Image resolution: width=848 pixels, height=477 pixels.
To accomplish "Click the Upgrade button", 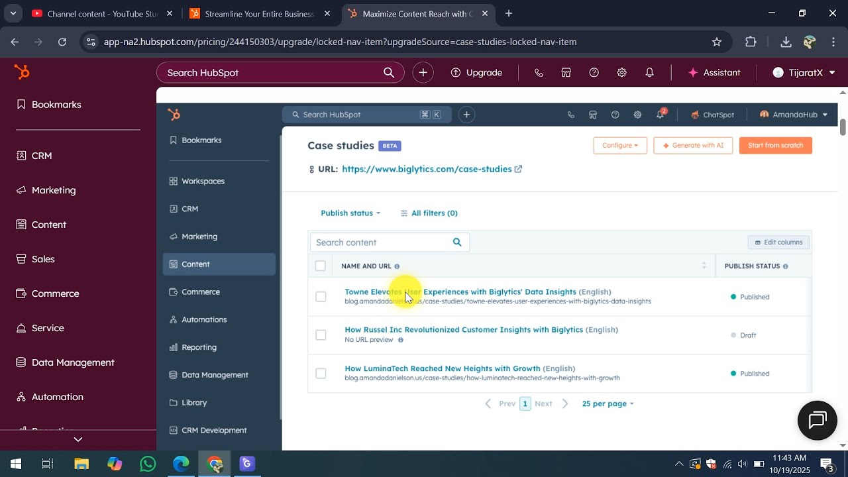I will pos(476,73).
